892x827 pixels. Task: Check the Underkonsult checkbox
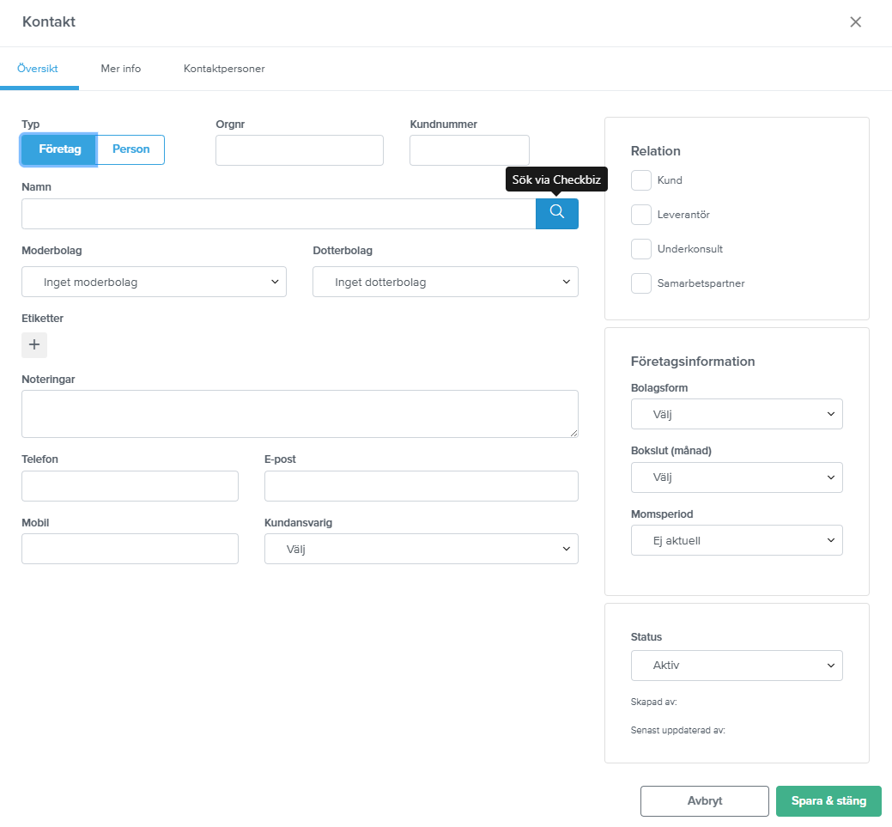click(x=641, y=249)
